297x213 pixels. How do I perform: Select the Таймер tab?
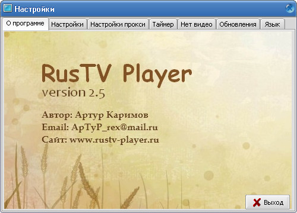(x=163, y=24)
